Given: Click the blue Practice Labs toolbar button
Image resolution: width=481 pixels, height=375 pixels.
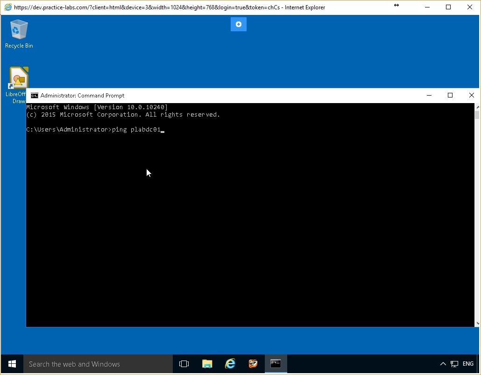Looking at the screenshot, I should 238,24.
